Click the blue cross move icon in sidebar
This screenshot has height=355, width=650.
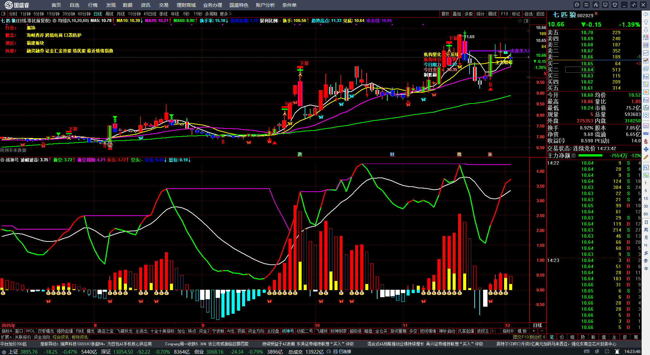646,149
